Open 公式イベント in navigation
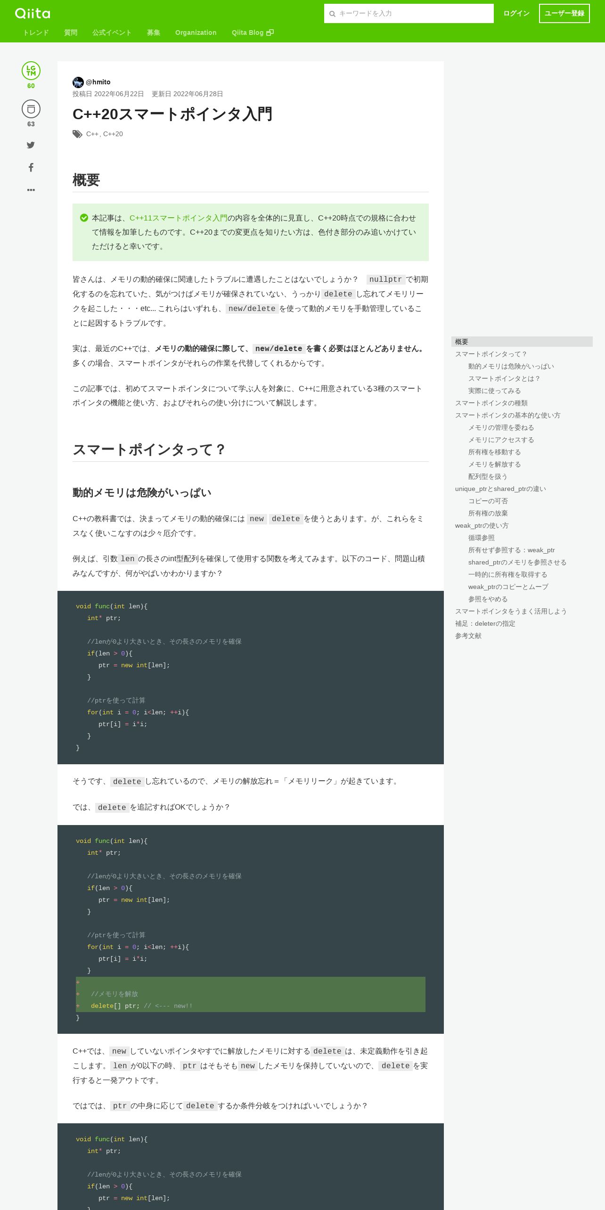The height and width of the screenshot is (1210, 605). (x=112, y=33)
